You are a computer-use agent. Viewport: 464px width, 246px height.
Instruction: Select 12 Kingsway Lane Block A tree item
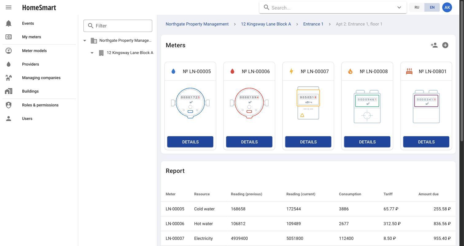coord(130,53)
